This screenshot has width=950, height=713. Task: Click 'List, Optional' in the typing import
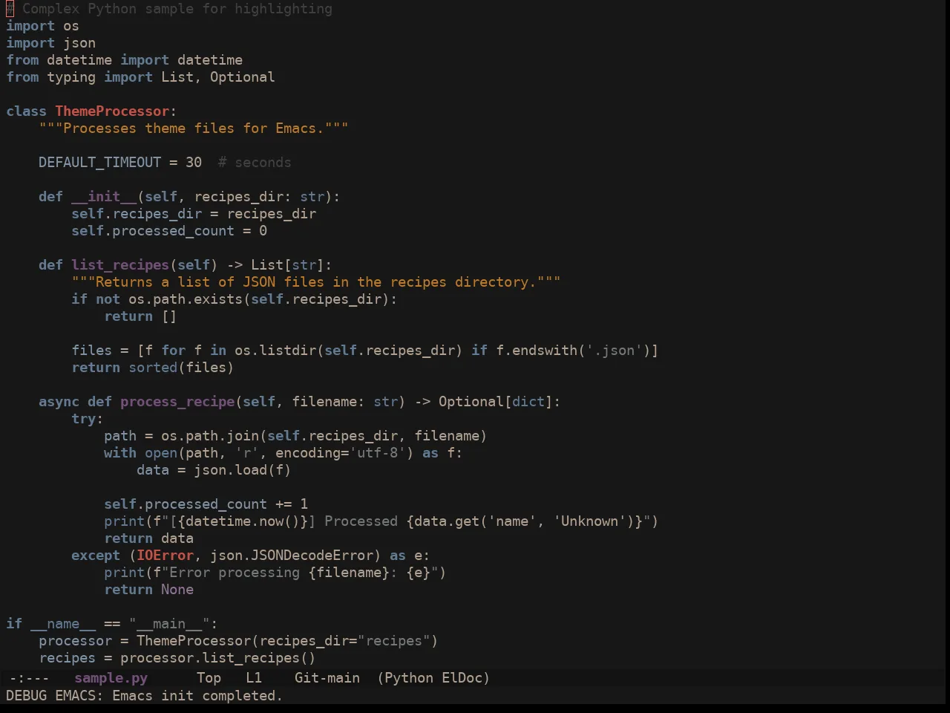tap(218, 77)
